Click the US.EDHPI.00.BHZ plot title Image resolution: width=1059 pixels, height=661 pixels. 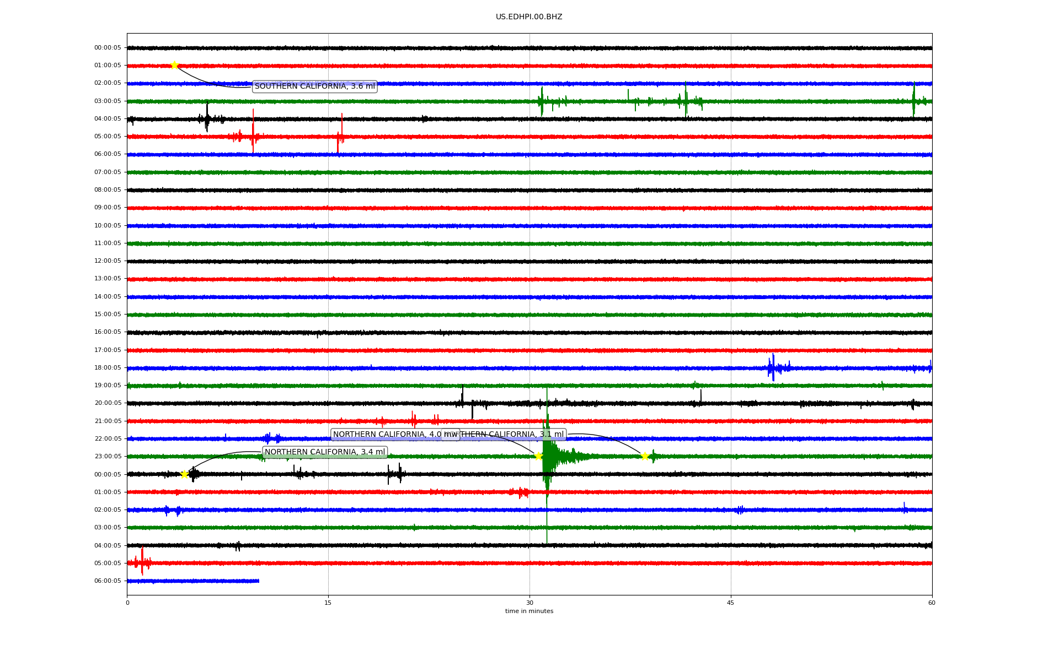pos(529,17)
